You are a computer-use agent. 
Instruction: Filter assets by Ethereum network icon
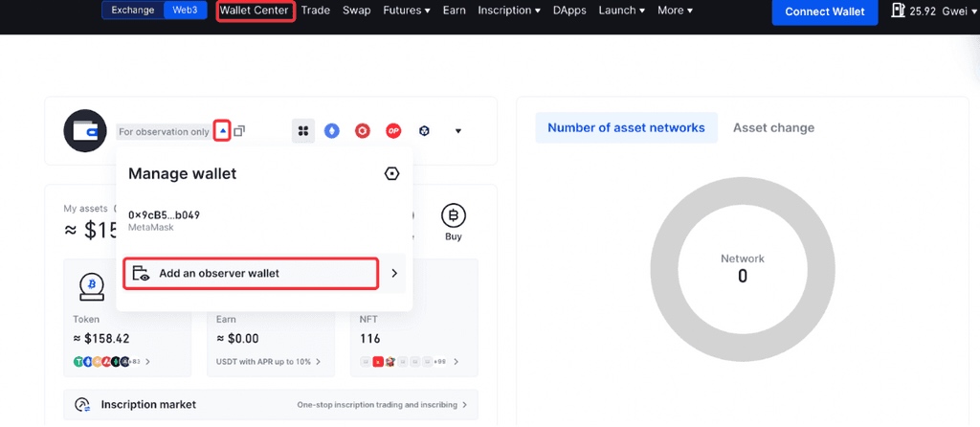pos(332,131)
